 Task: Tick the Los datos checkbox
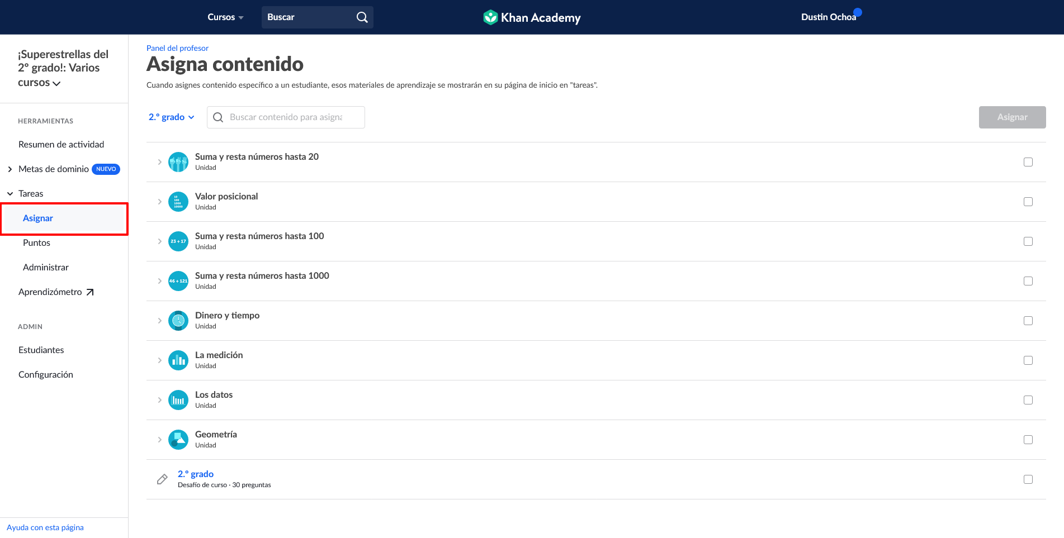click(x=1028, y=400)
